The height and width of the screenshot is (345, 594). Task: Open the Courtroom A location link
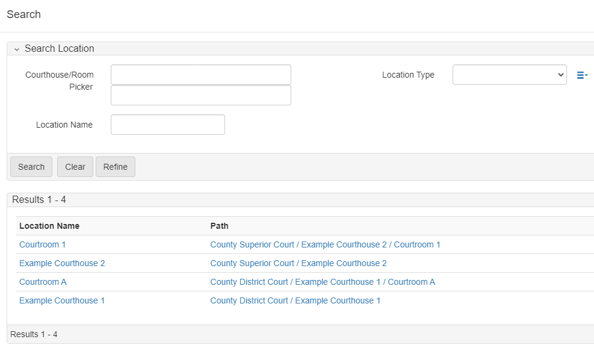(43, 282)
